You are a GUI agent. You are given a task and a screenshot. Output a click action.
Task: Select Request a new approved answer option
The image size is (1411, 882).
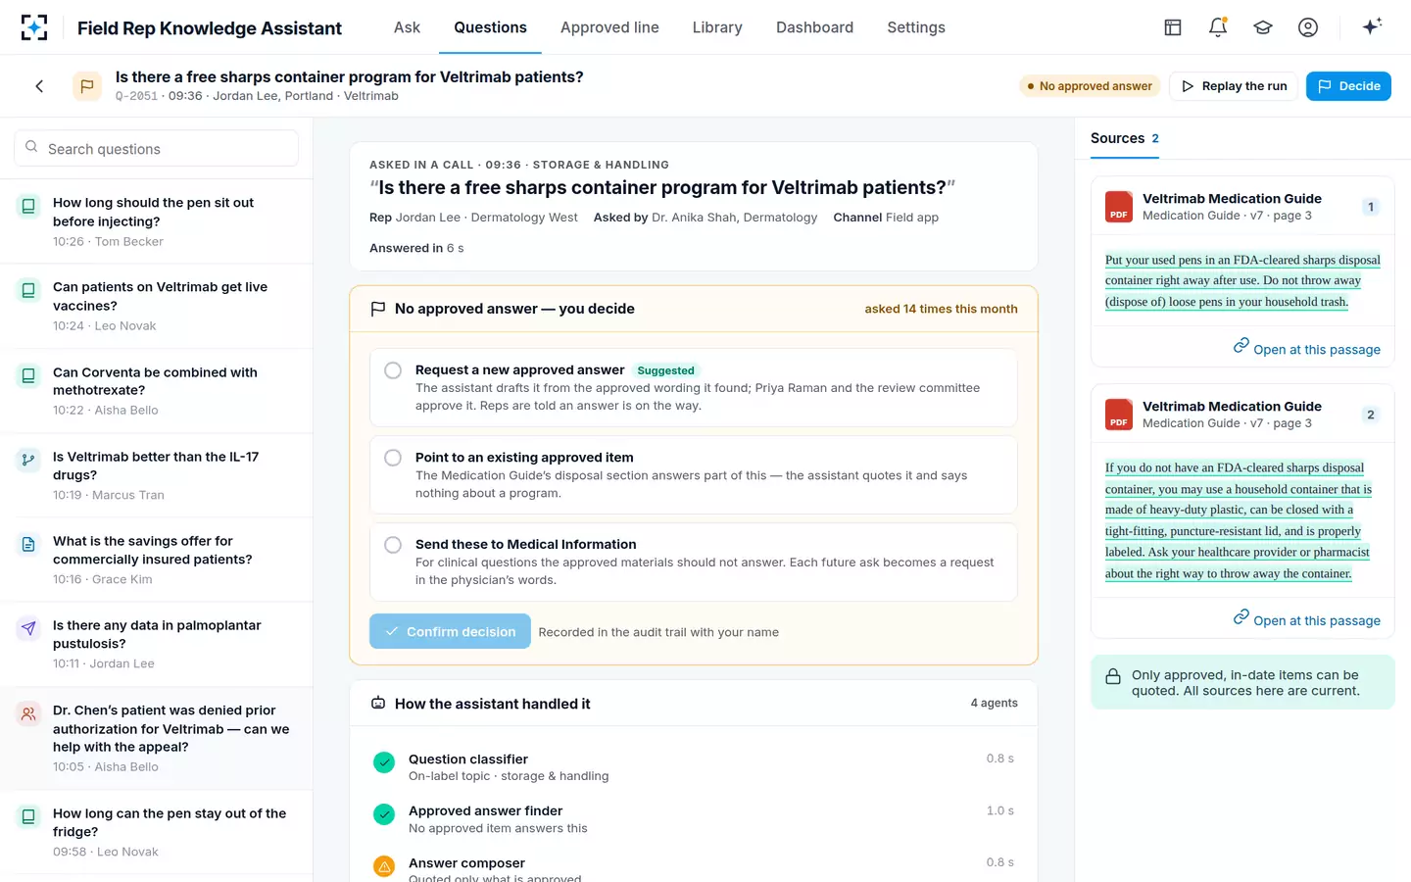point(694,387)
